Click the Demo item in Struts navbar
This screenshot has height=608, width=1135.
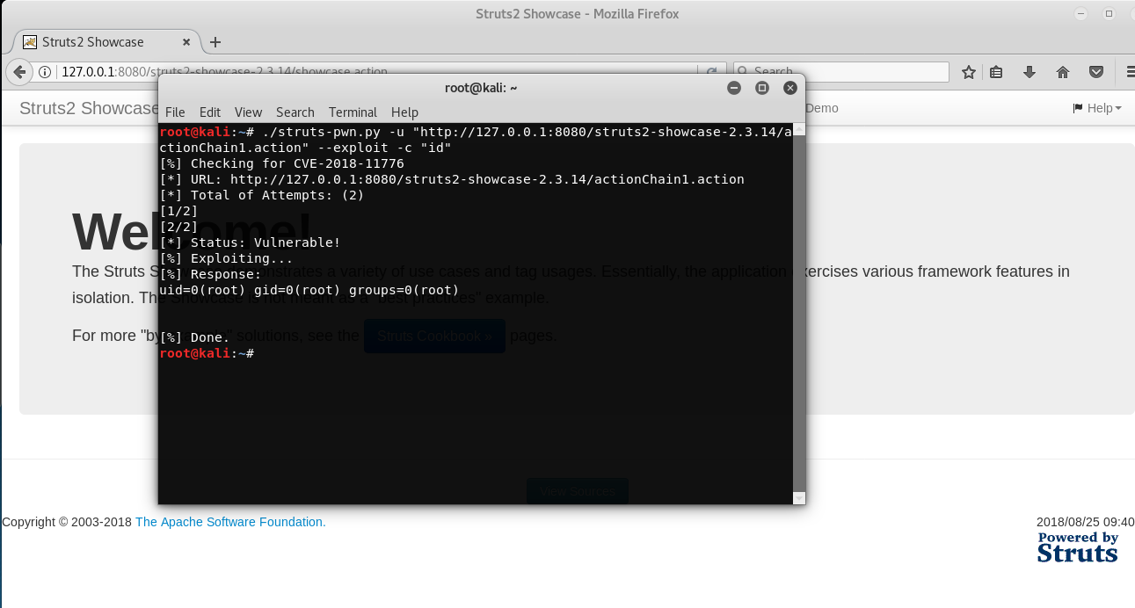point(822,108)
